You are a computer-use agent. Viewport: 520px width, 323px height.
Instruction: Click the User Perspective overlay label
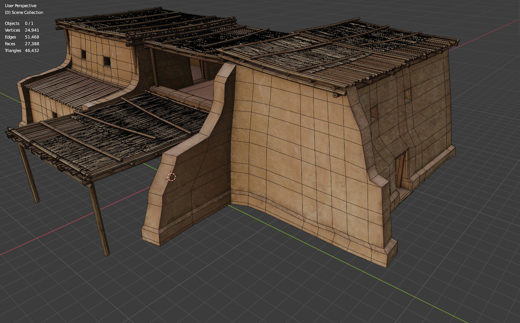[21, 5]
